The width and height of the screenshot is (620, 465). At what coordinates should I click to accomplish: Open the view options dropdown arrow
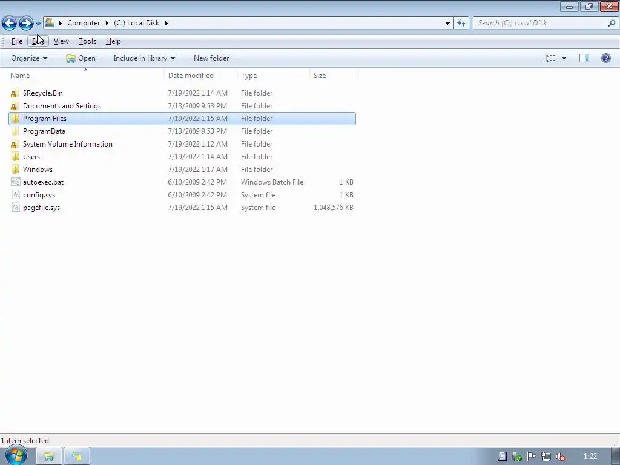pyautogui.click(x=564, y=58)
